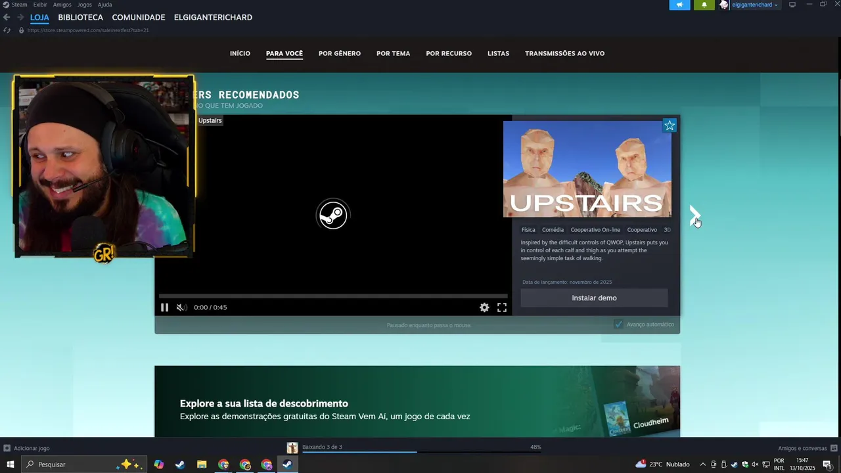Open the weather widget 23°C Nublado
Screen dimensions: 841x473
[x=662, y=464]
